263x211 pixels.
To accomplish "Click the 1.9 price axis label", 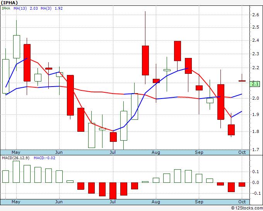I will point(256,114).
